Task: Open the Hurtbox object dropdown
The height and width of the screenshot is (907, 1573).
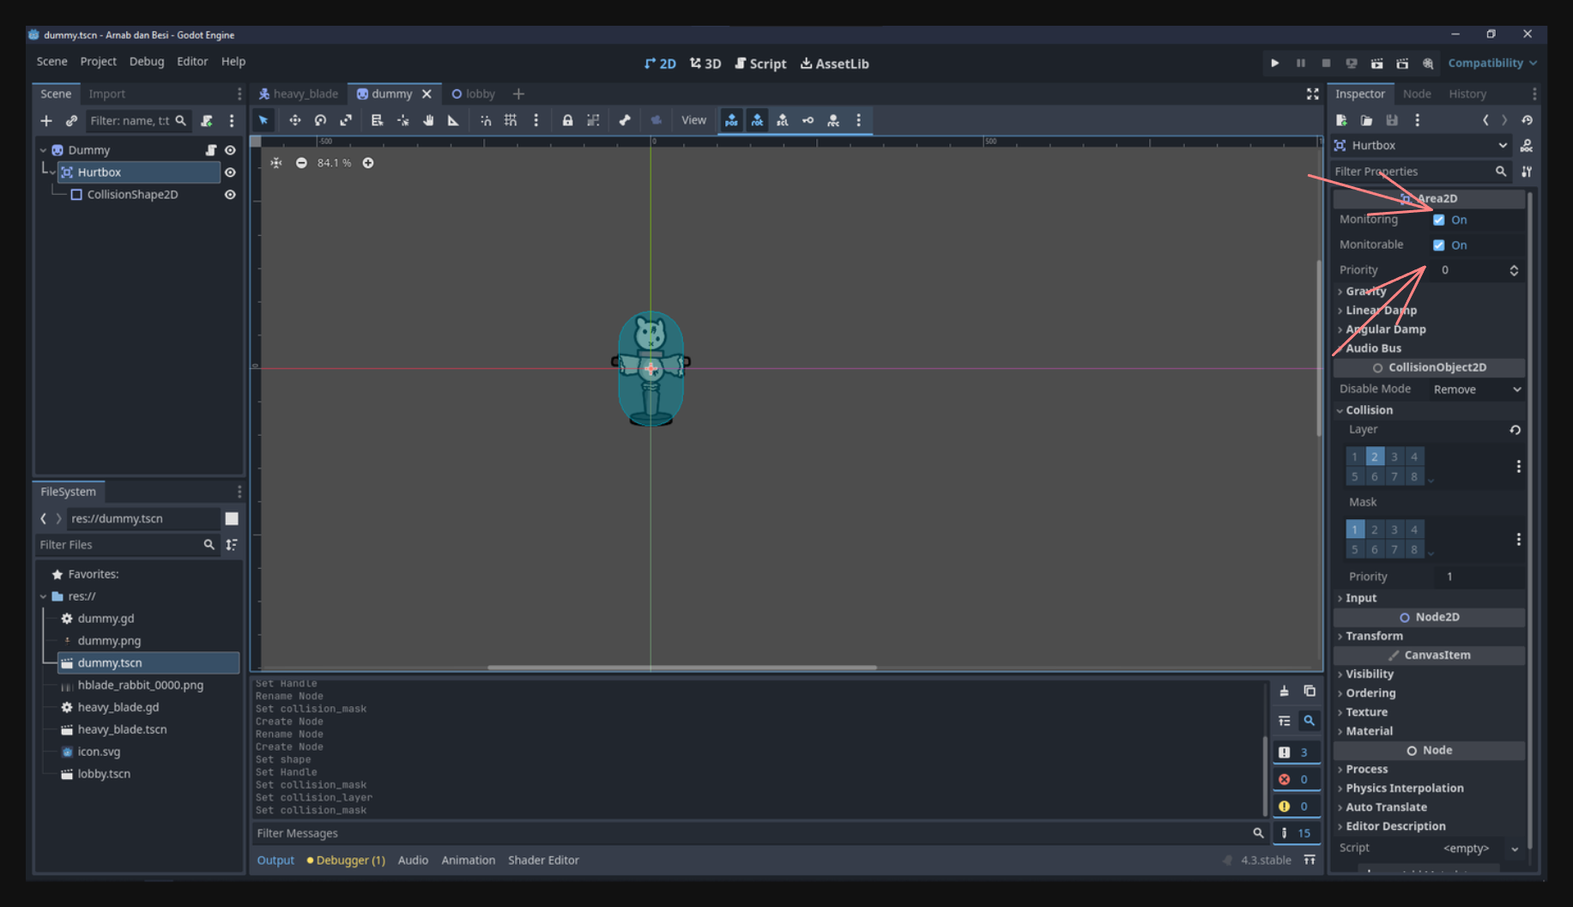Action: 1421,146
